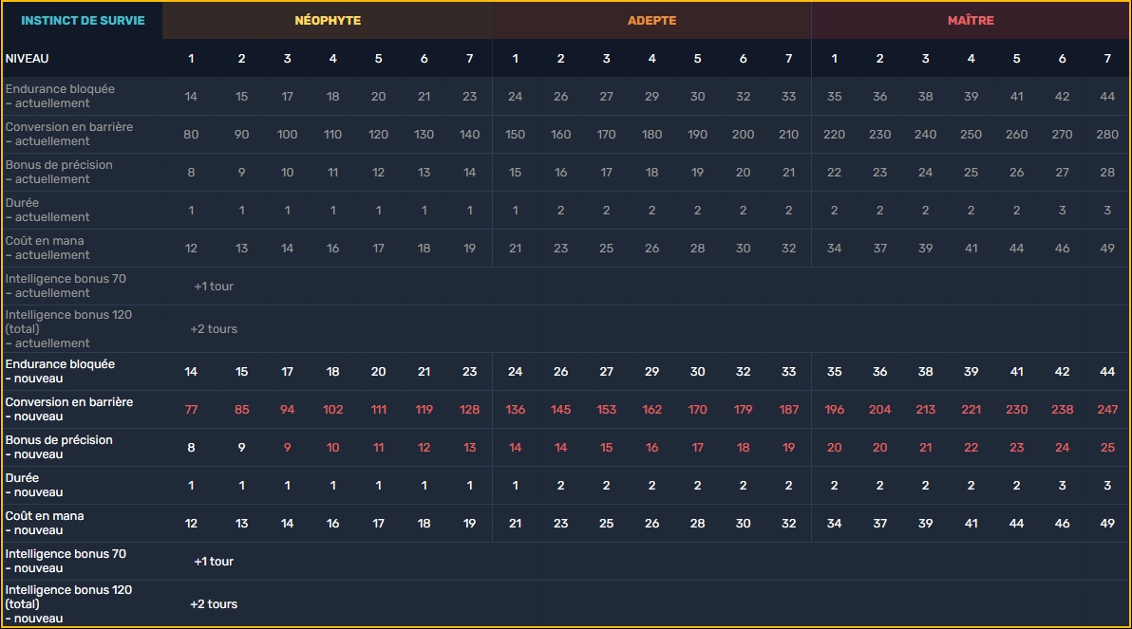
Task: Click '+1 tour' in the actuellement row
Action: click(x=214, y=287)
